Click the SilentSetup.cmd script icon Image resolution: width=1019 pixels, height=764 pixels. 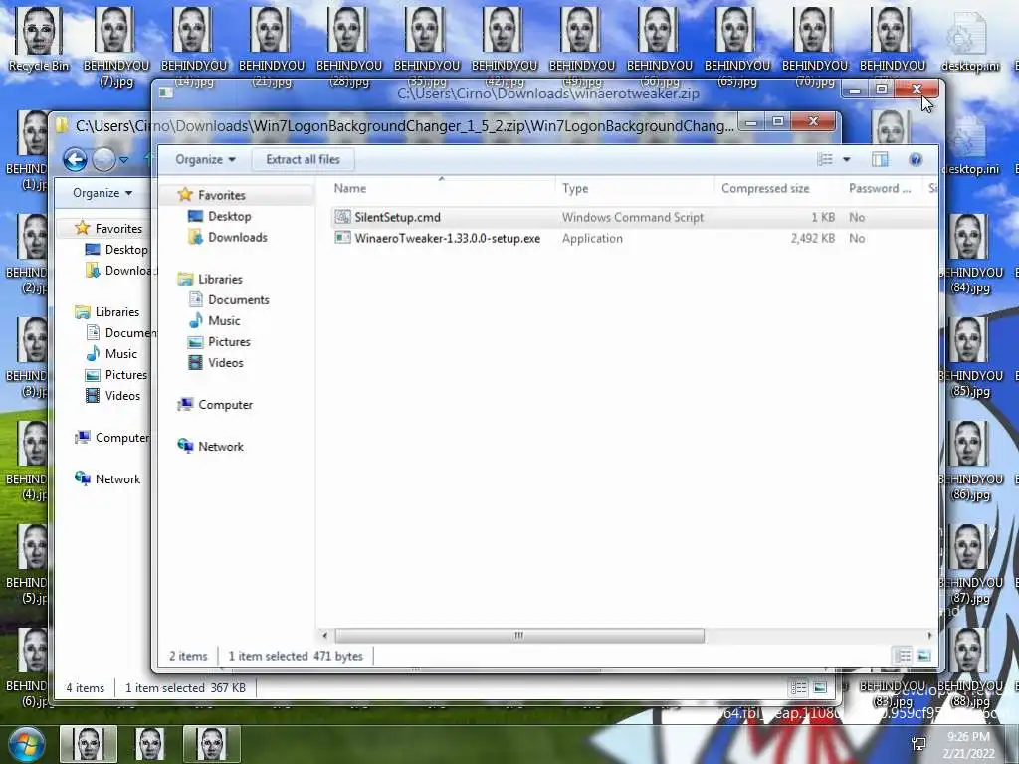pos(342,217)
